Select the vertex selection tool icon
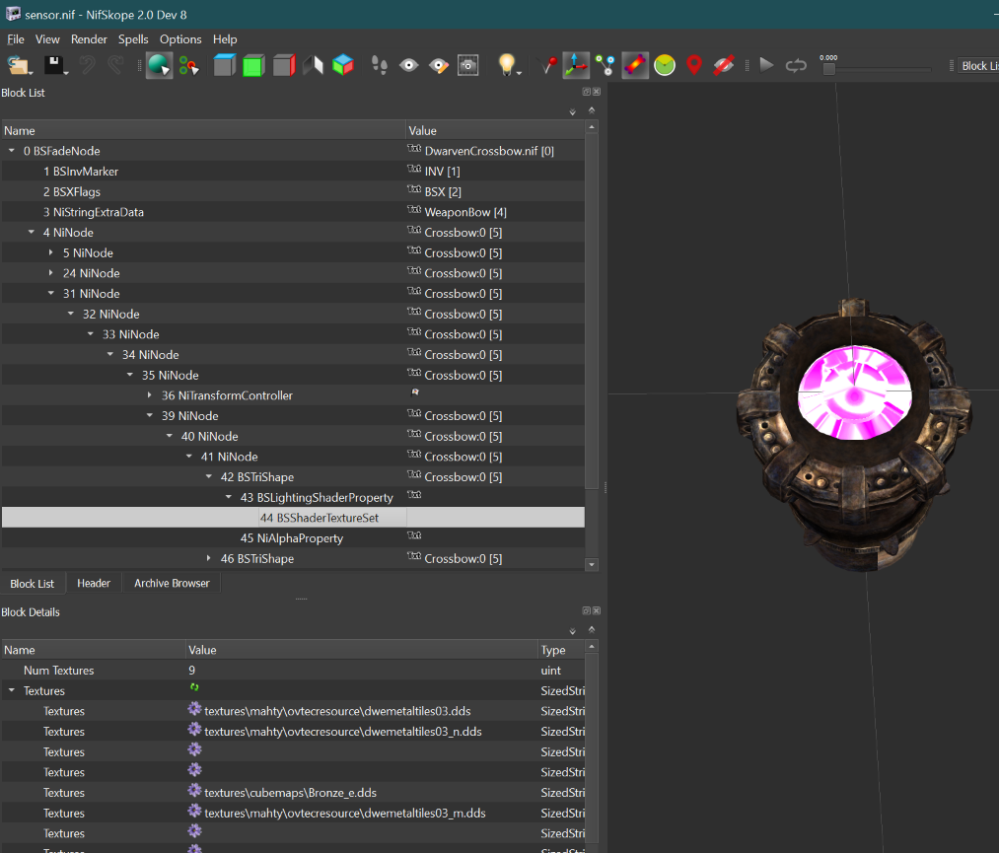The image size is (999, 853). coord(188,66)
